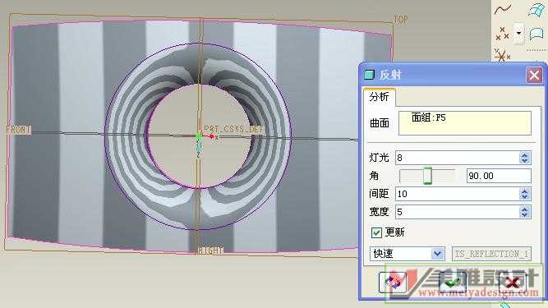This screenshot has width=548, height=308.
Task: Close the 反射 reflection dialog
Action: (534, 75)
